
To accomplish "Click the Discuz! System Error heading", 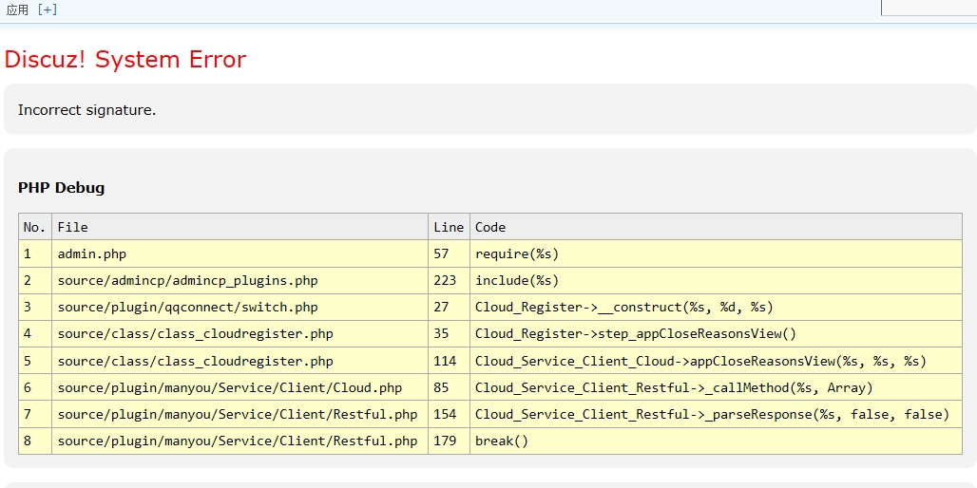I will coord(125,60).
